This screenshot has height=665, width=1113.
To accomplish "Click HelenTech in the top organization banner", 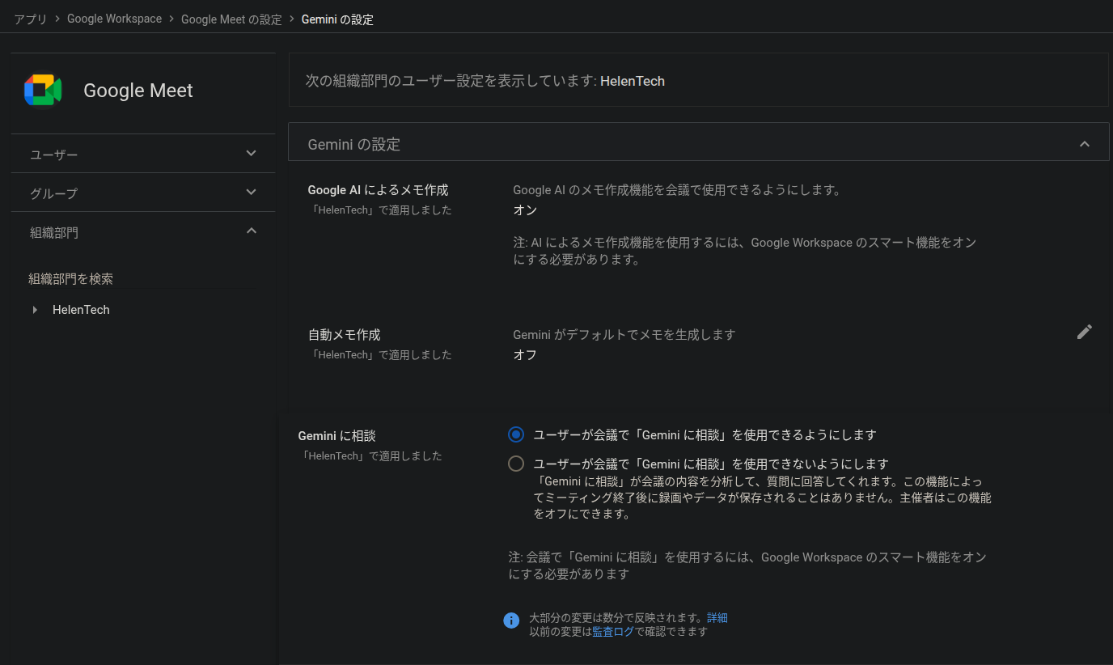I will (633, 81).
